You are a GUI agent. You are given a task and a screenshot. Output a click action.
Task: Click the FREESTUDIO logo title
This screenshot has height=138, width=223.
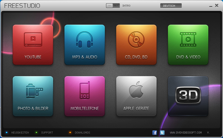pyautogui.click(x=22, y=6)
